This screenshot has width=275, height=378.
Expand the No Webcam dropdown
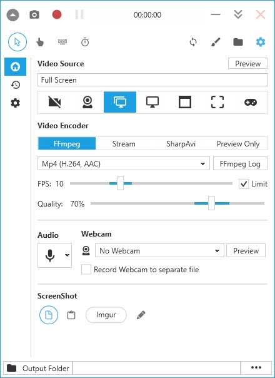159,250
